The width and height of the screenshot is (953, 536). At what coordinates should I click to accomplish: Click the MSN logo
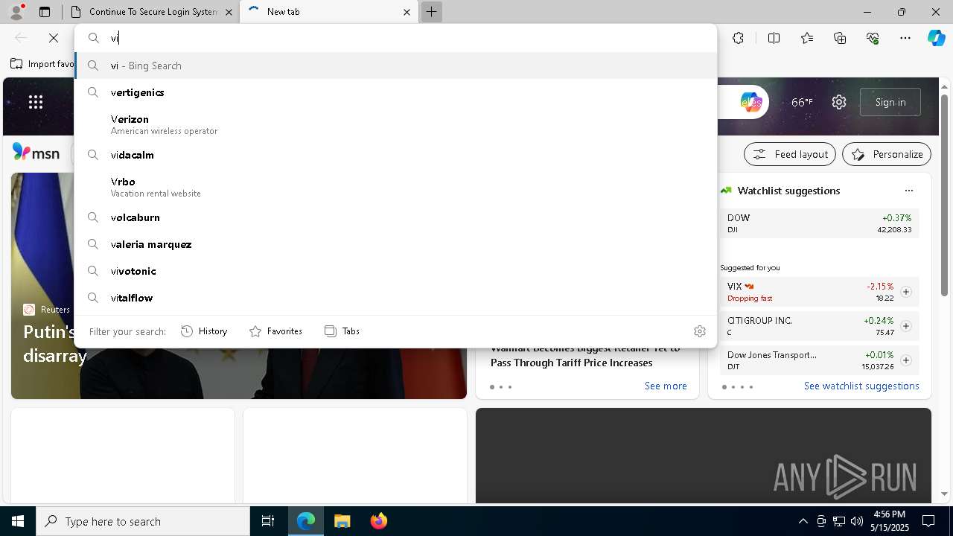pyautogui.click(x=36, y=153)
